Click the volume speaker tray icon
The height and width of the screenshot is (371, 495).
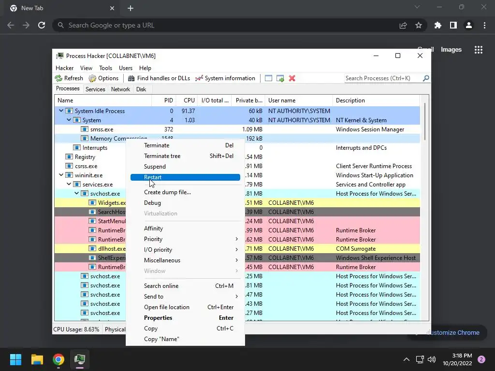click(x=432, y=359)
